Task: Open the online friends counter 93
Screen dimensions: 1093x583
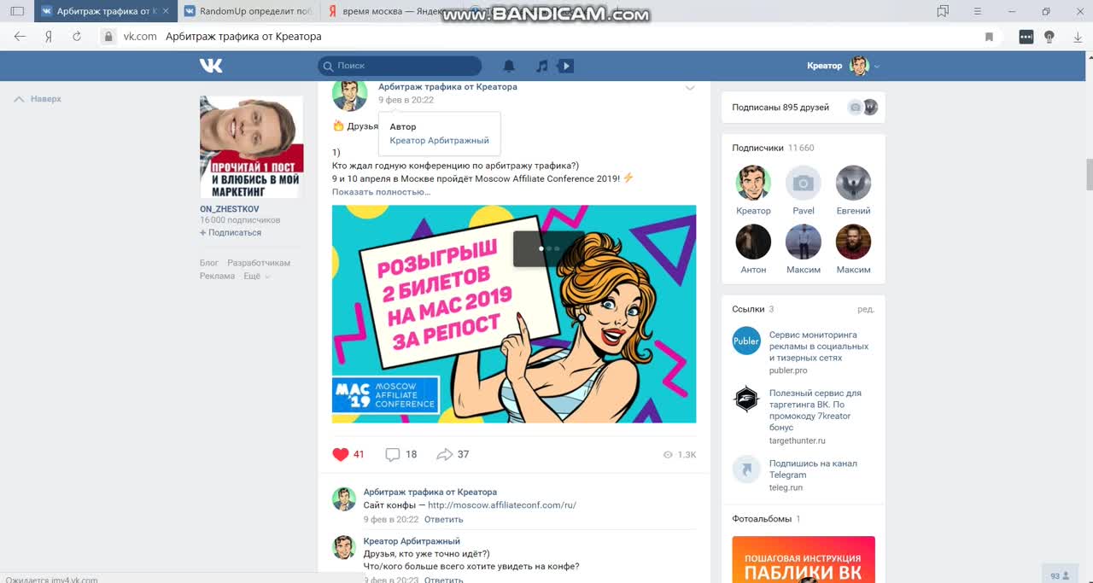Action: [1059, 575]
